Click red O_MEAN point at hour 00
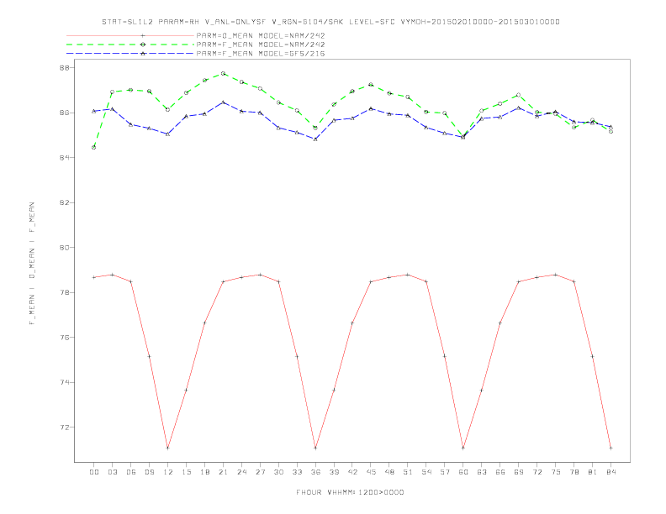Screen dimensions: 666x514 pyautogui.click(x=94, y=277)
